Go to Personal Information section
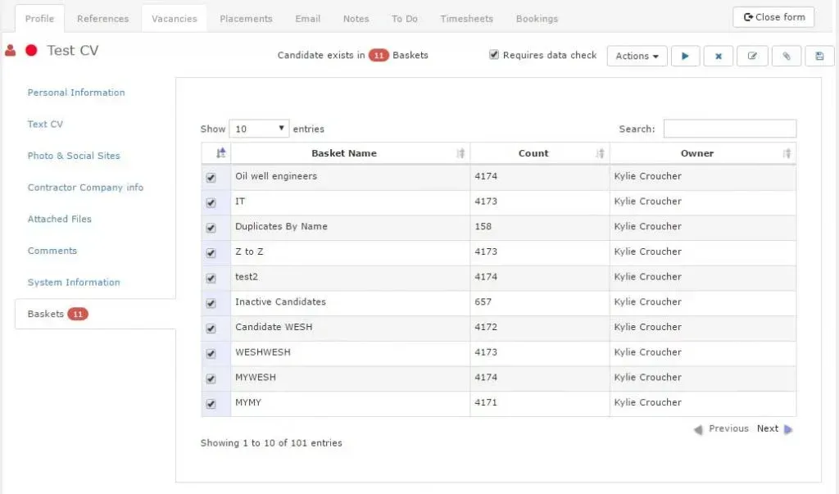The height and width of the screenshot is (494, 839). click(76, 93)
